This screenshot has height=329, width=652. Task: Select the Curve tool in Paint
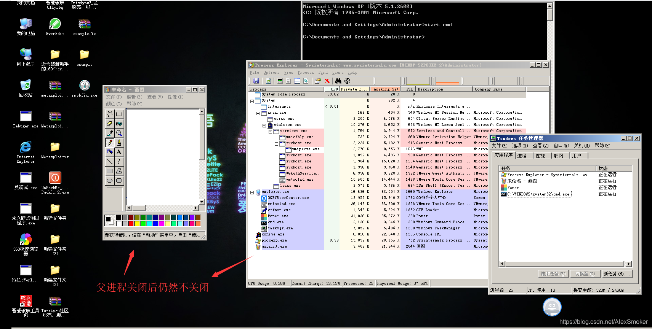(119, 161)
